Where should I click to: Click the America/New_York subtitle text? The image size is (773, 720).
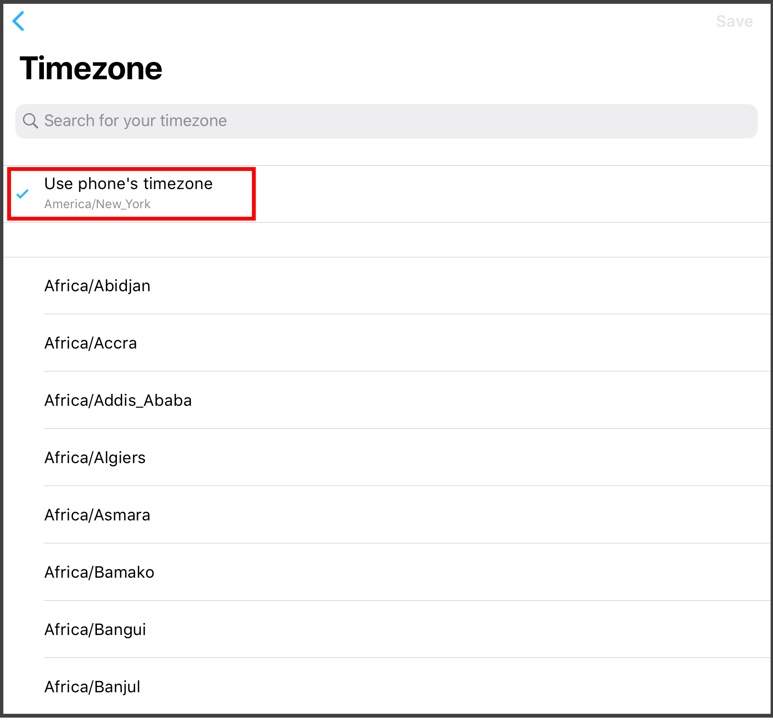[97, 204]
